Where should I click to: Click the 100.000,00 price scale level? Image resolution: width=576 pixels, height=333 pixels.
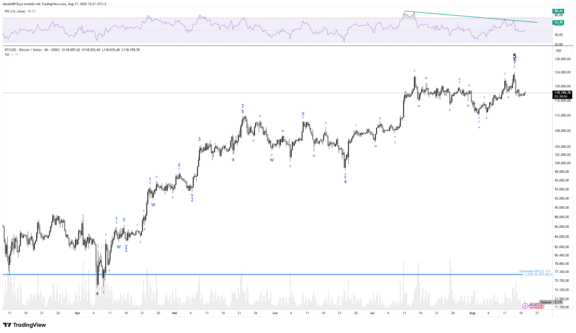coord(562,163)
